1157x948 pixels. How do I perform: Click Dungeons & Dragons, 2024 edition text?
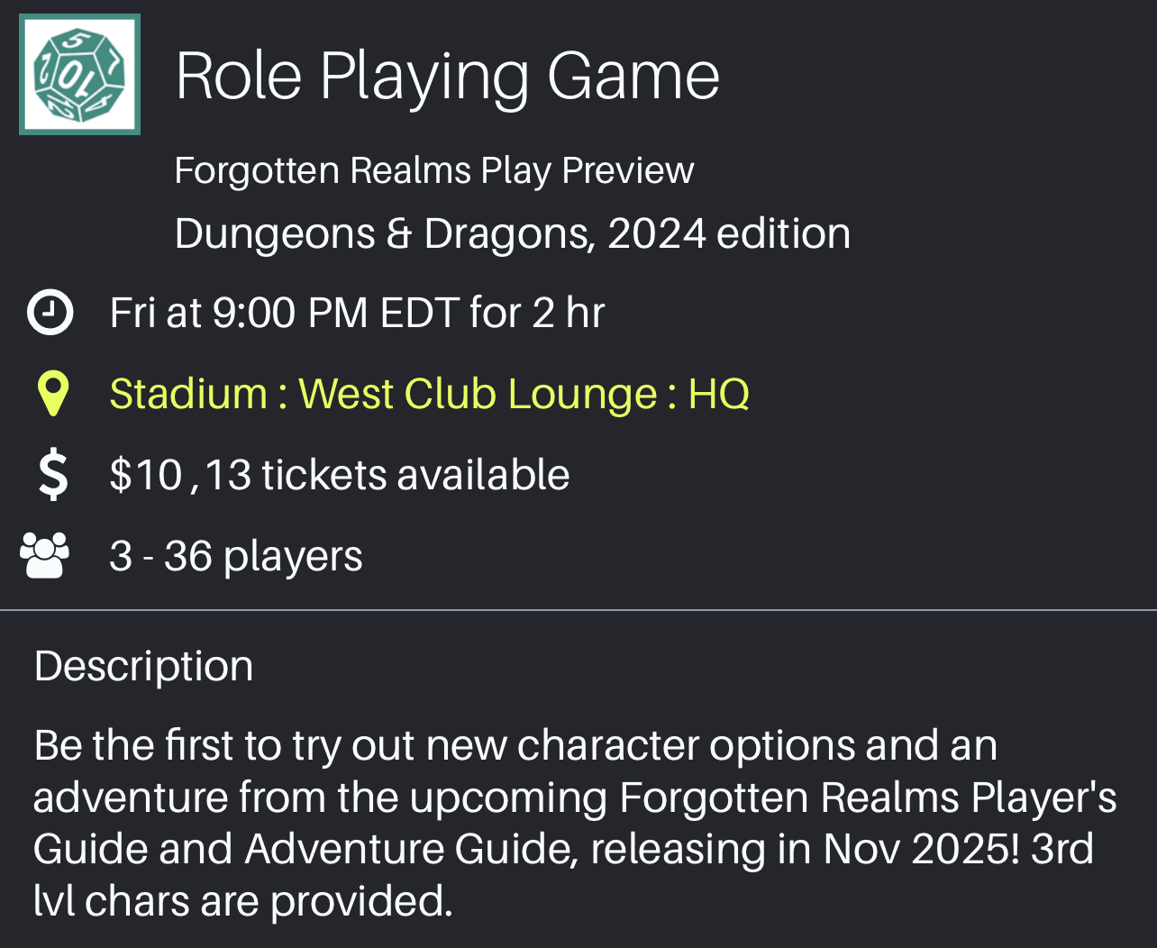[512, 233]
